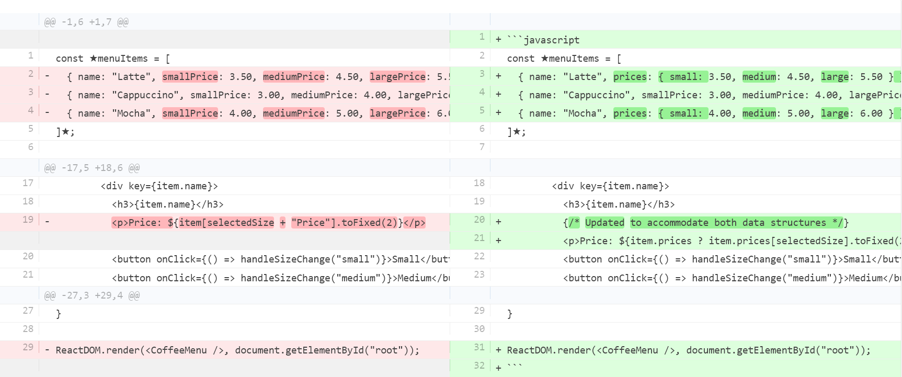Click right '<div key={item.name}>' line
Screen dimensions: 902x377
tap(611, 186)
